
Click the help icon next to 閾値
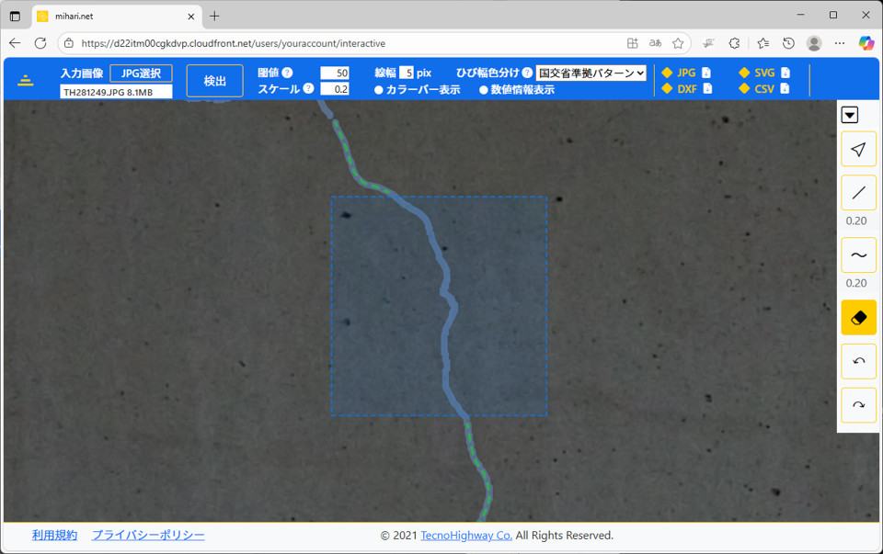coord(287,73)
